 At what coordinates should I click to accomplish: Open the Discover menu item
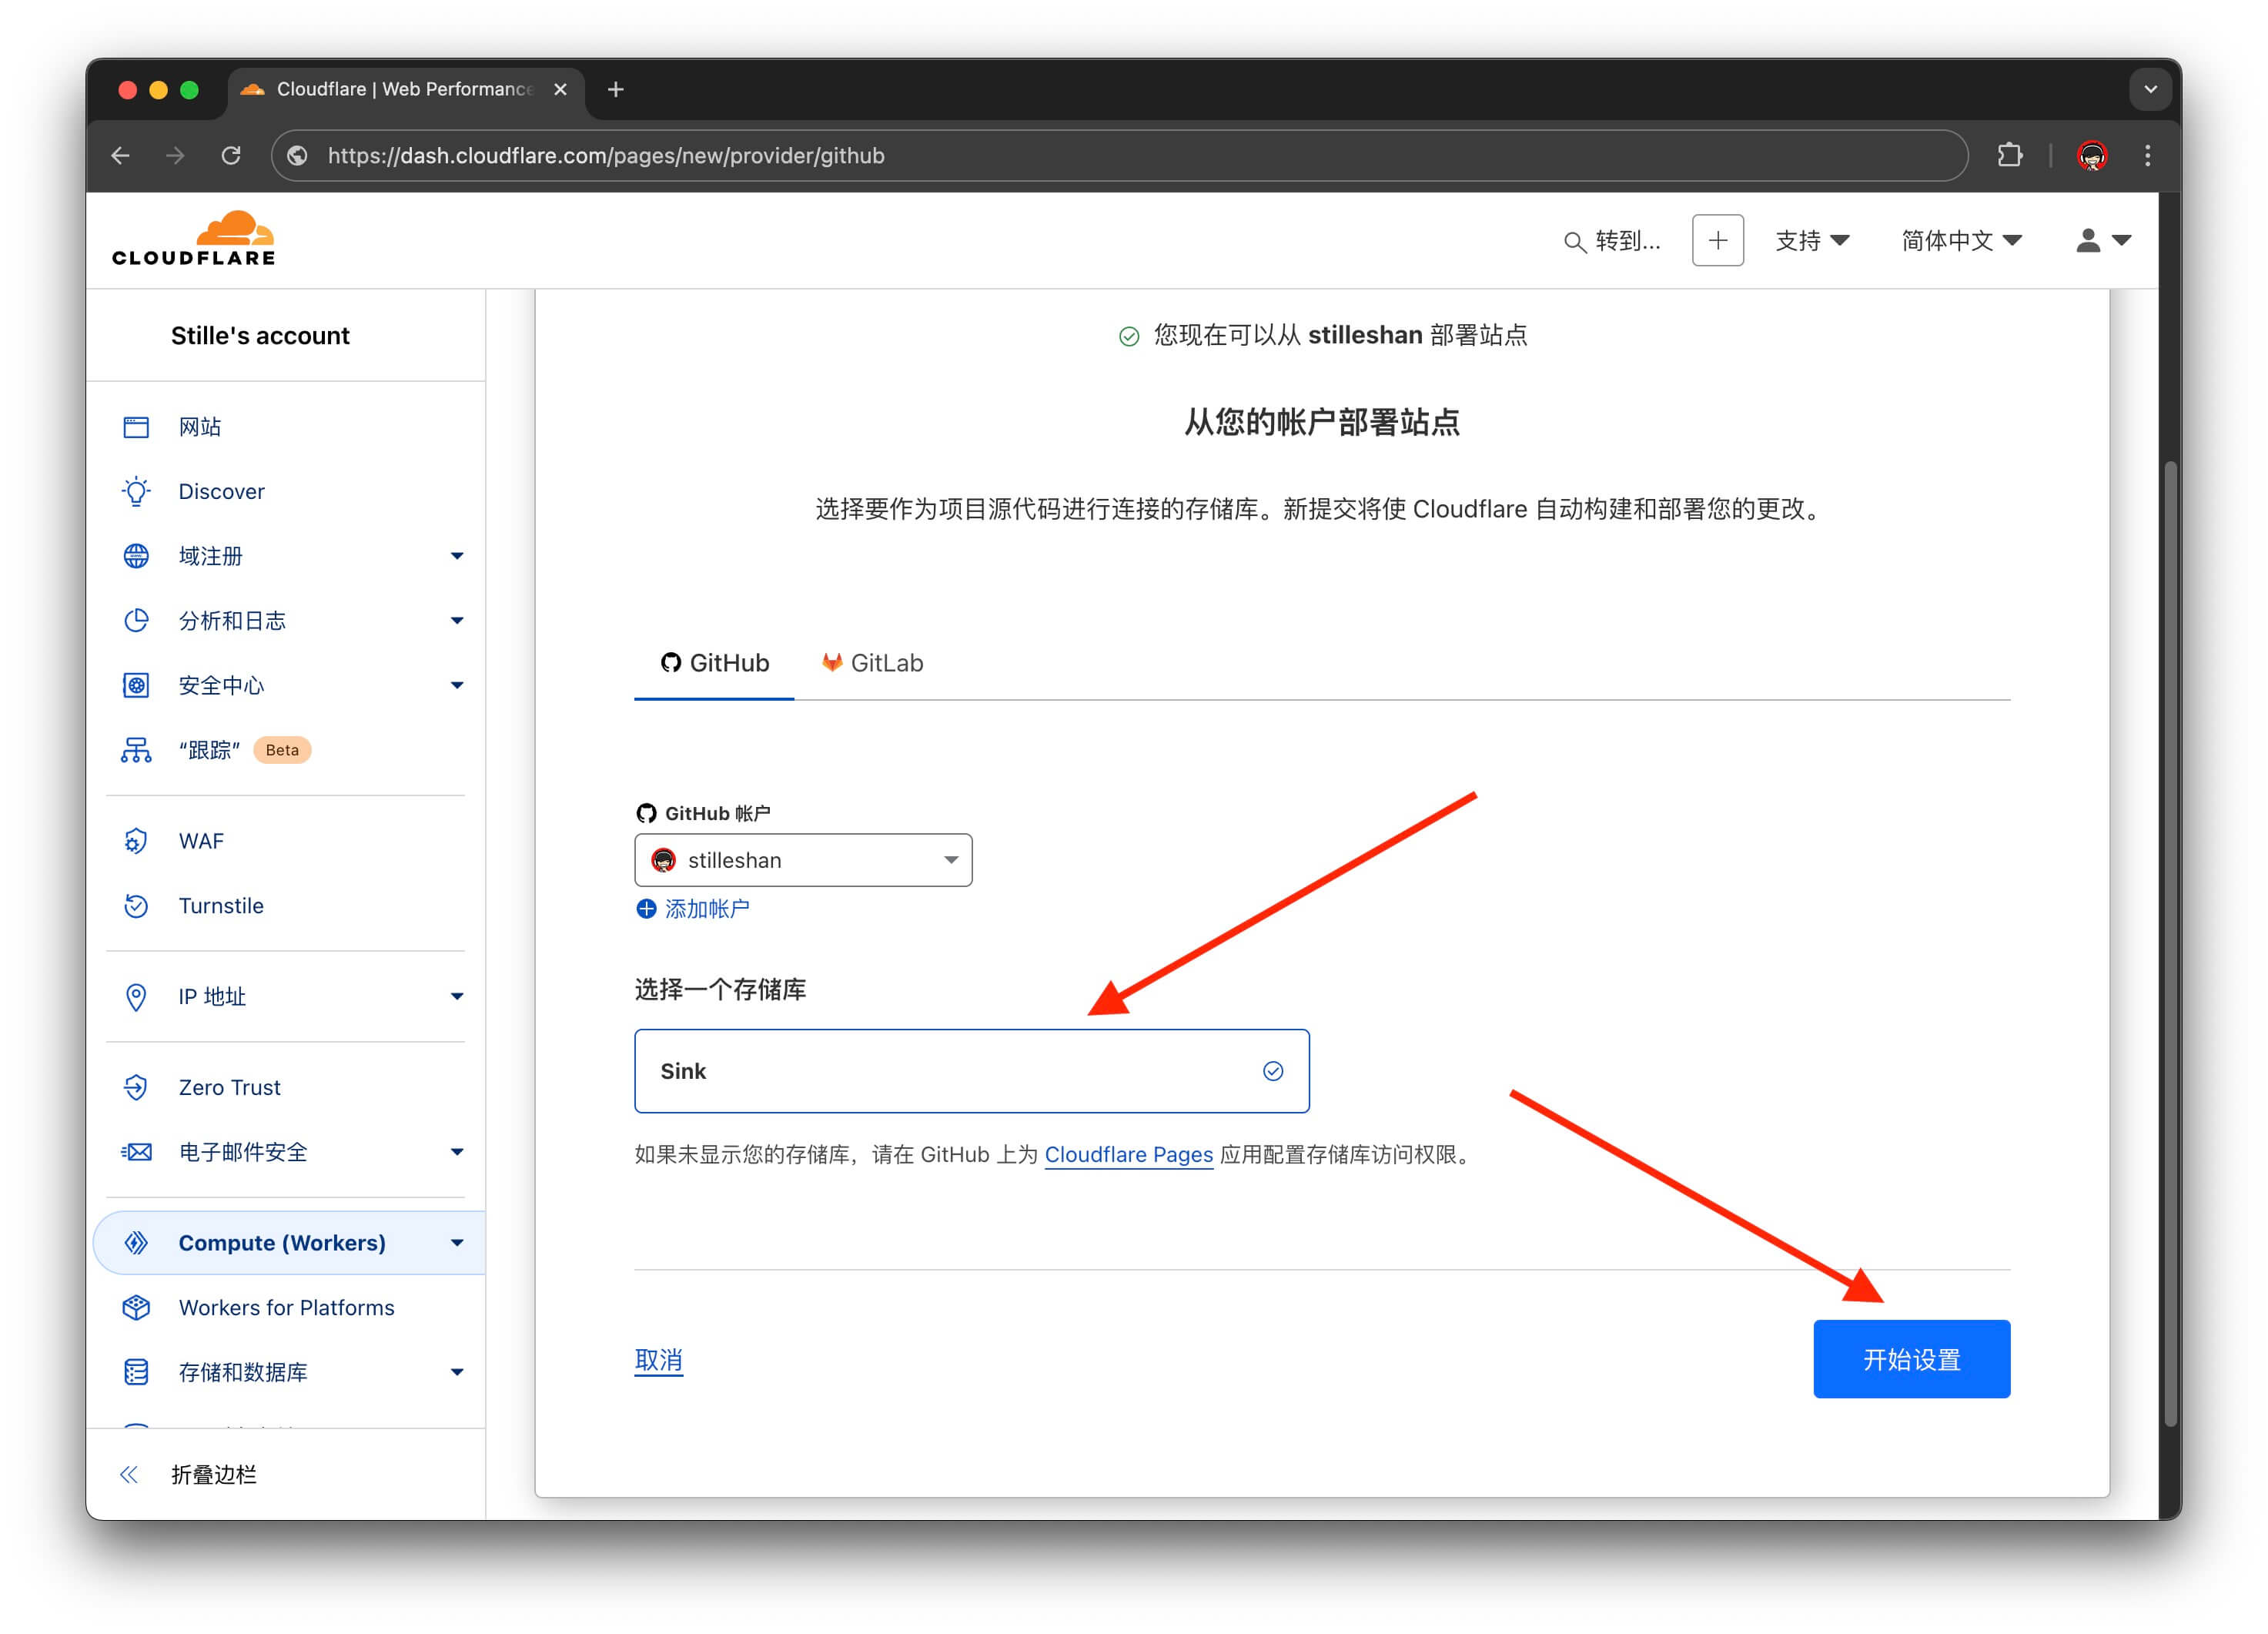click(x=221, y=491)
